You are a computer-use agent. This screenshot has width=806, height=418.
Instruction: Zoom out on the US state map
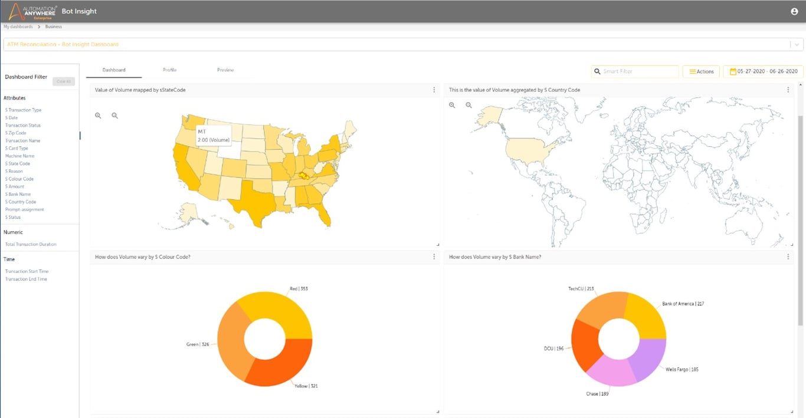114,116
